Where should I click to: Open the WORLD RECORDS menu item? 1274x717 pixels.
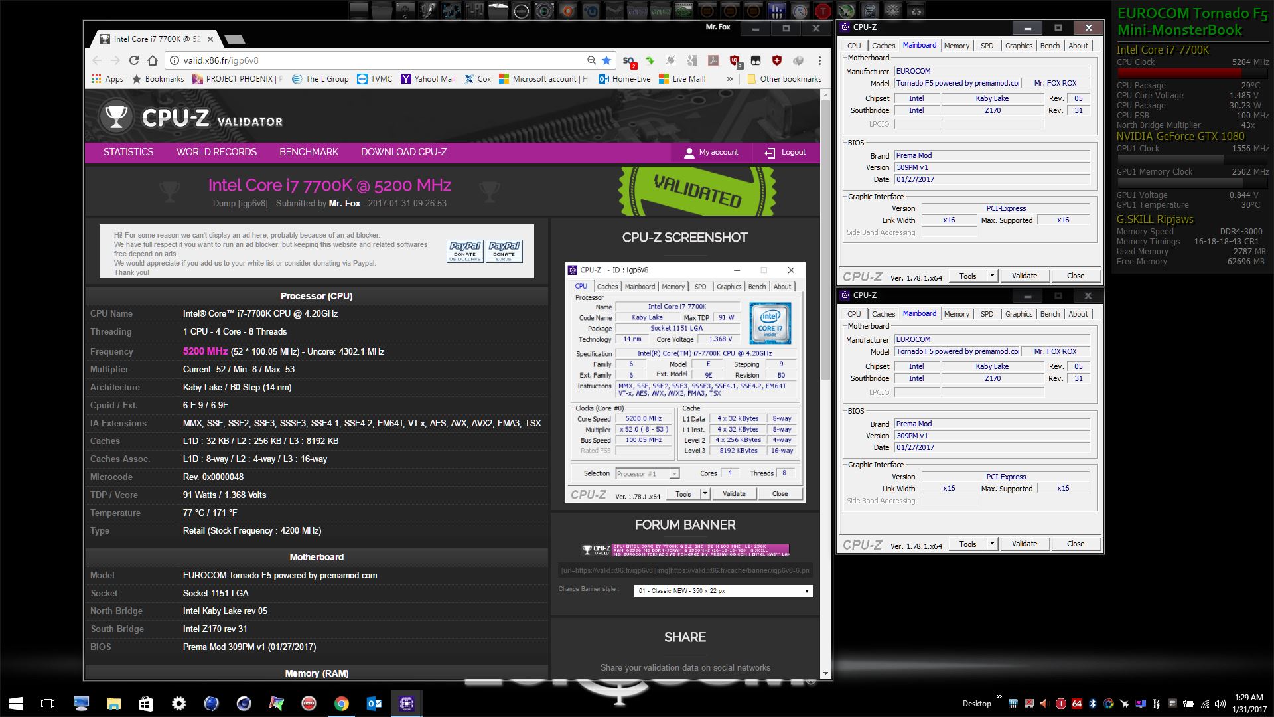click(216, 152)
